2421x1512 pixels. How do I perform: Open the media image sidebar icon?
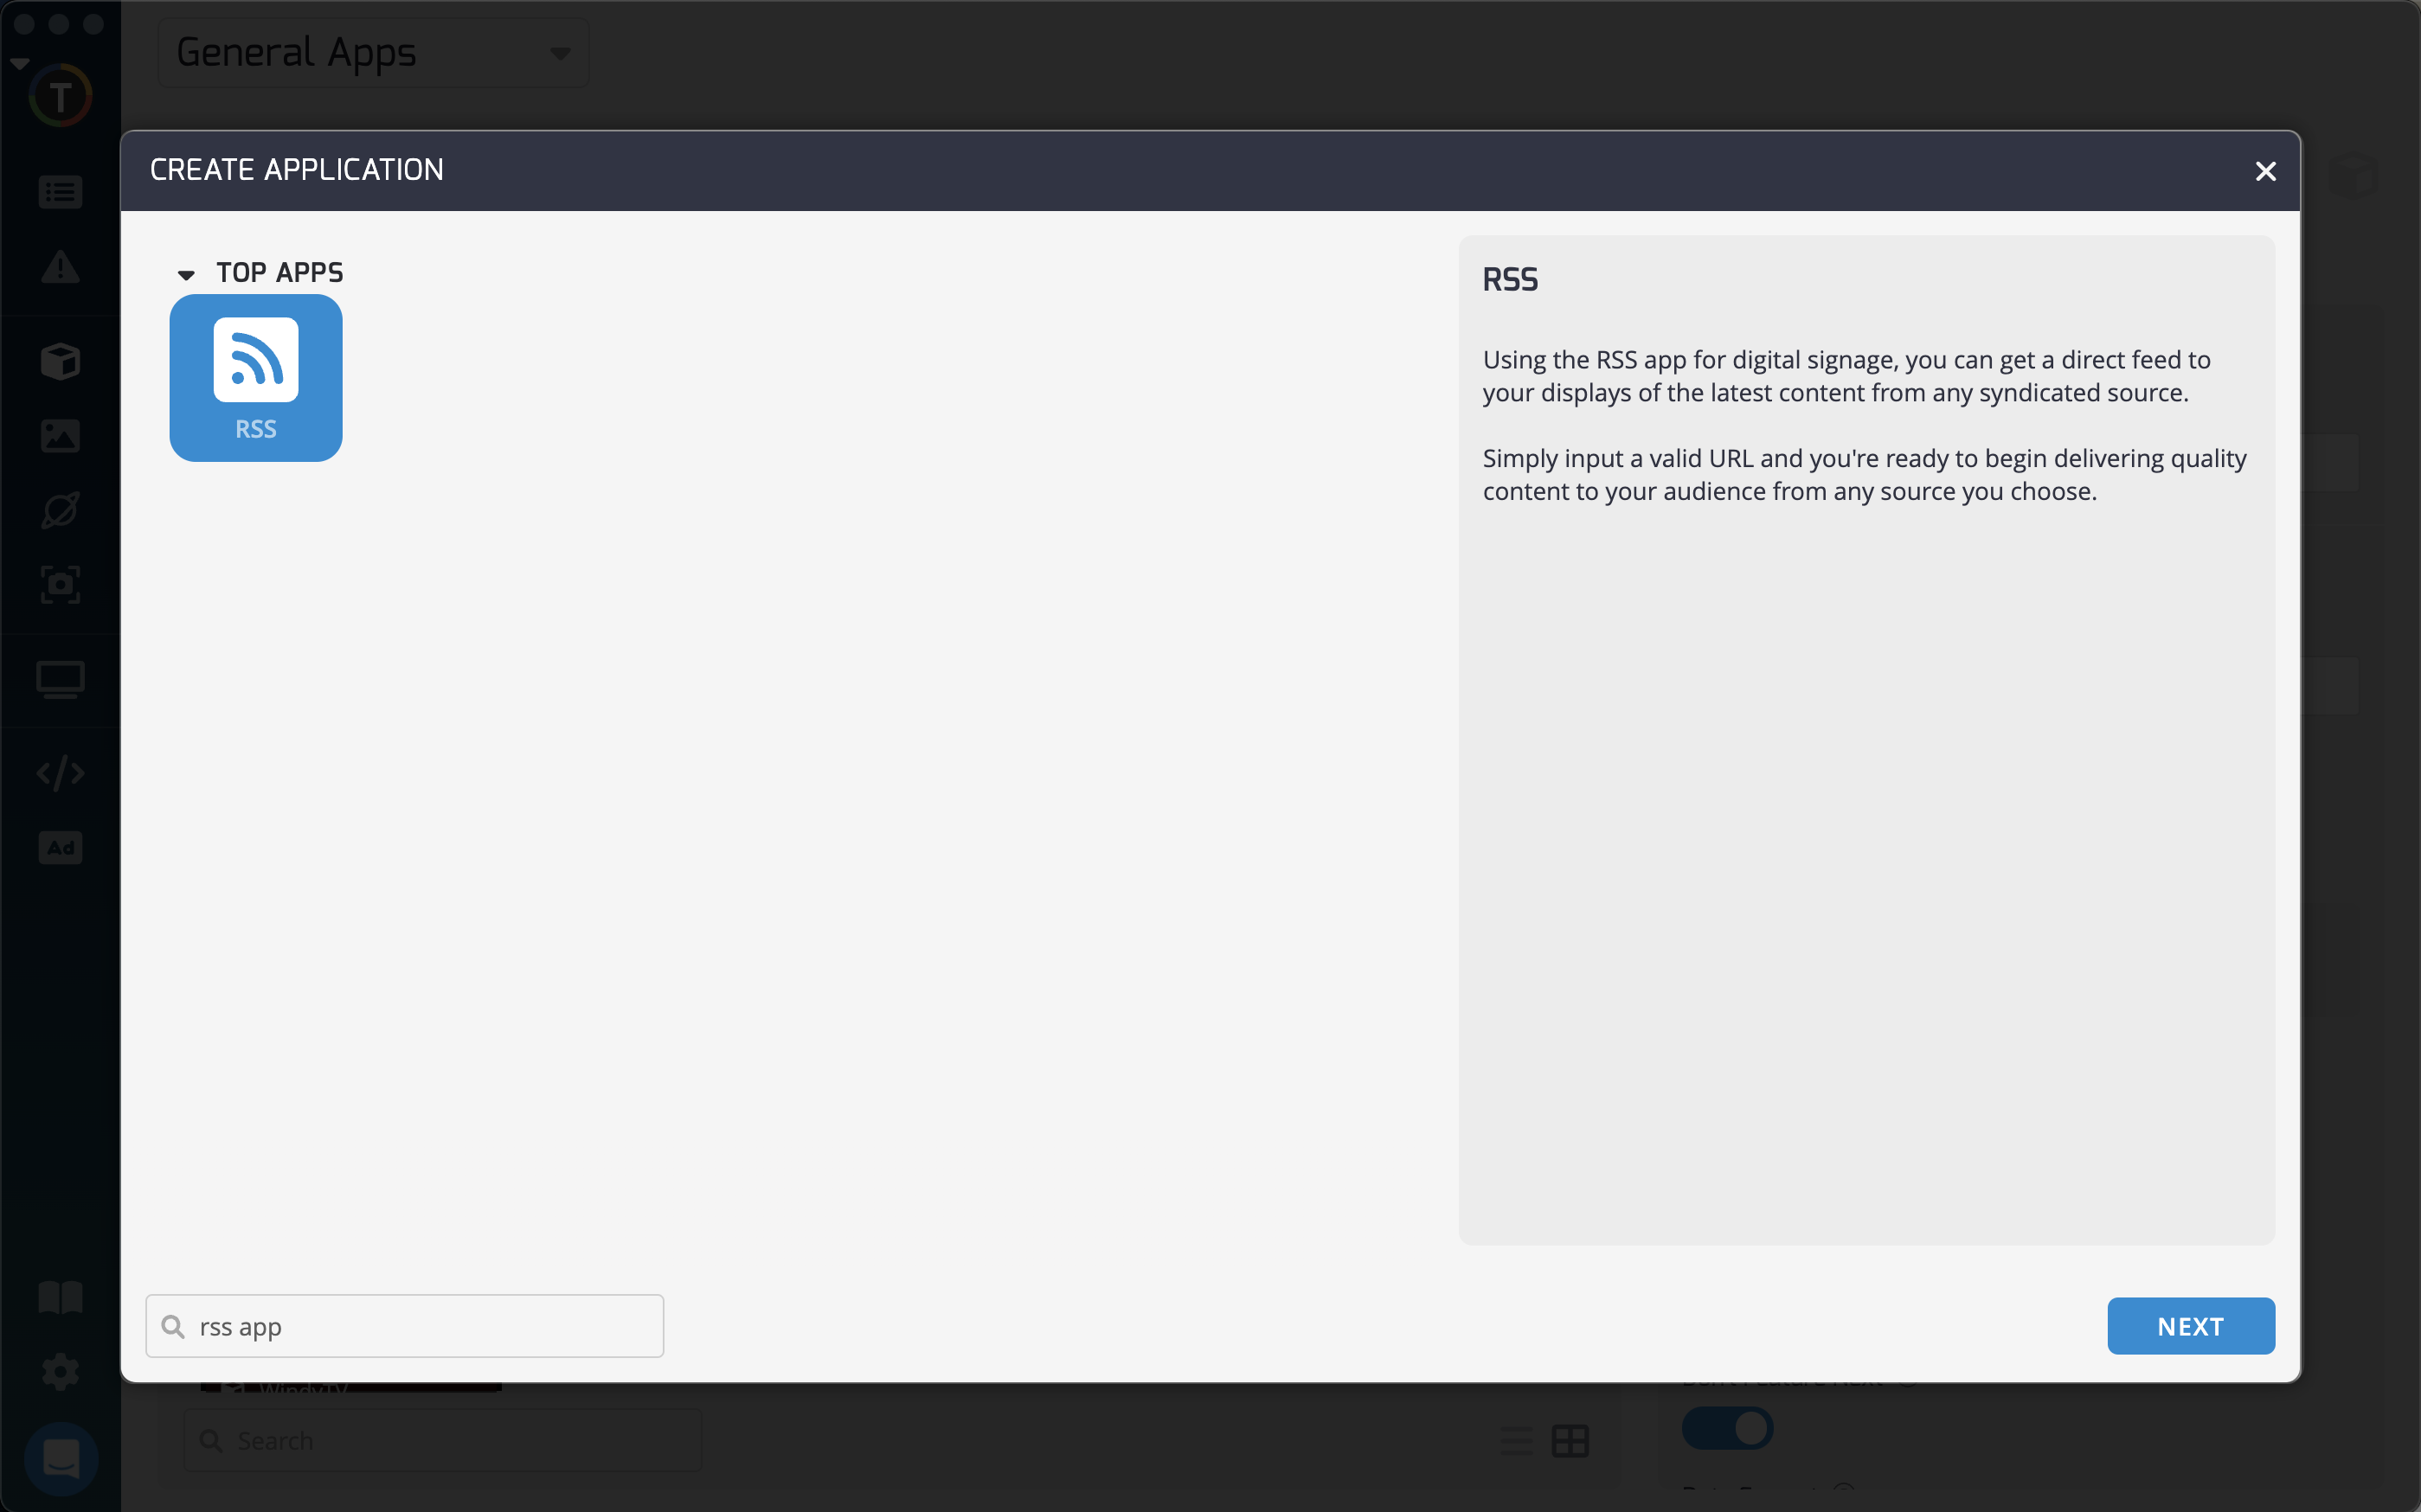(60, 436)
